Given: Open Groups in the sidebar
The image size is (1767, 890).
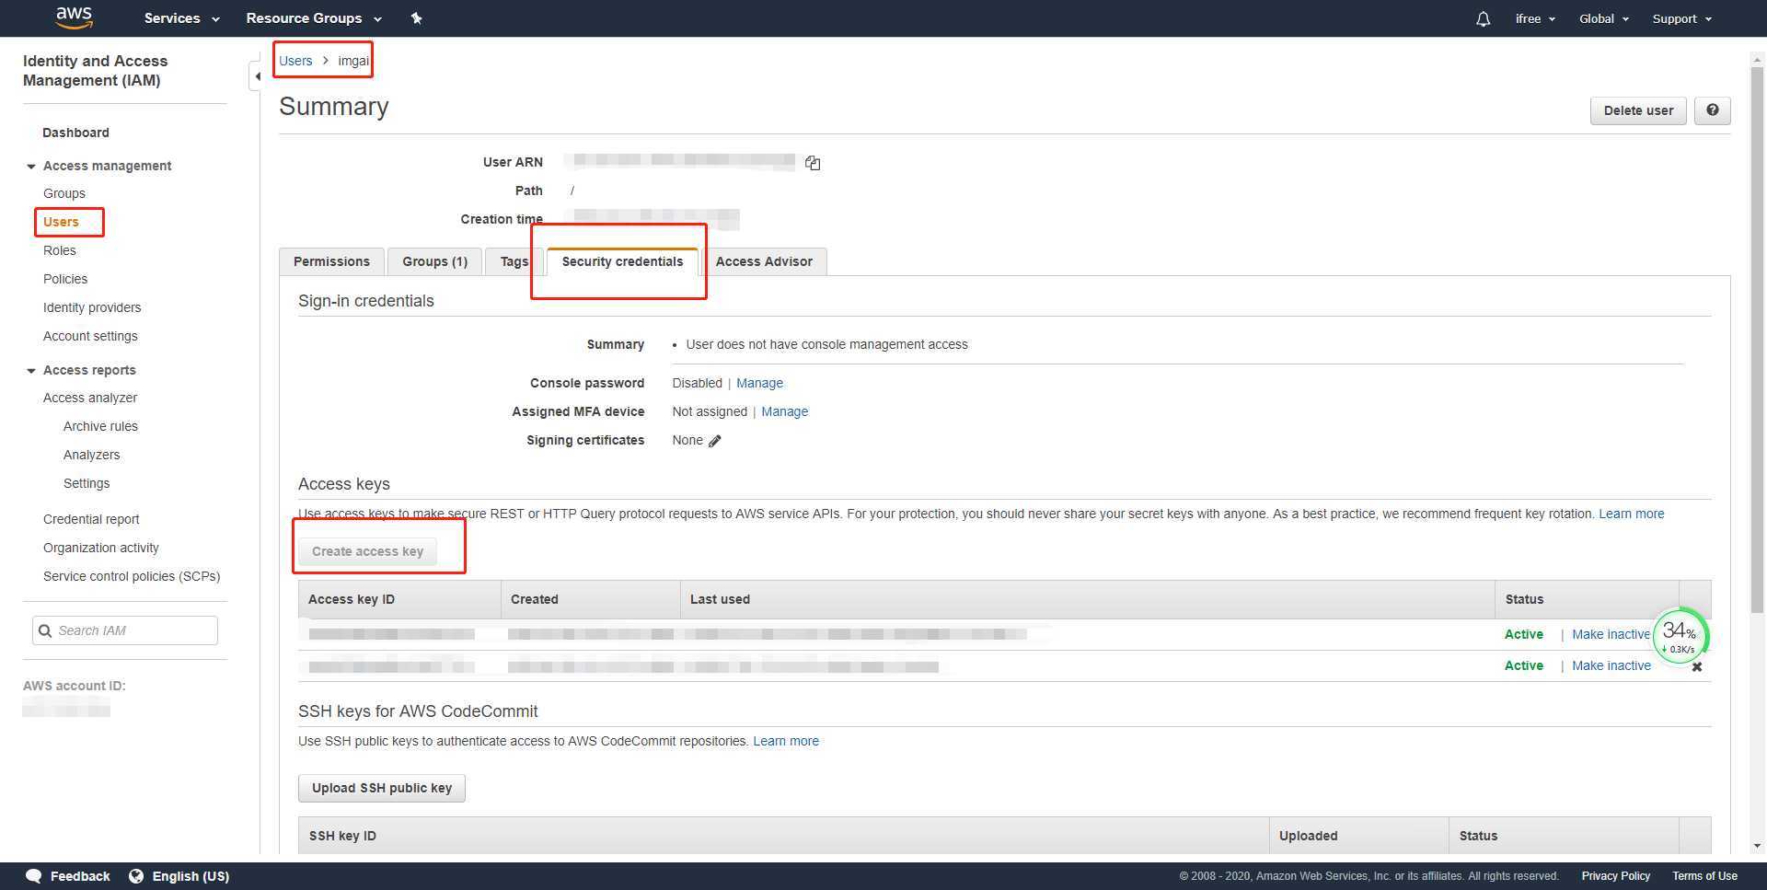Looking at the screenshot, I should click(64, 193).
